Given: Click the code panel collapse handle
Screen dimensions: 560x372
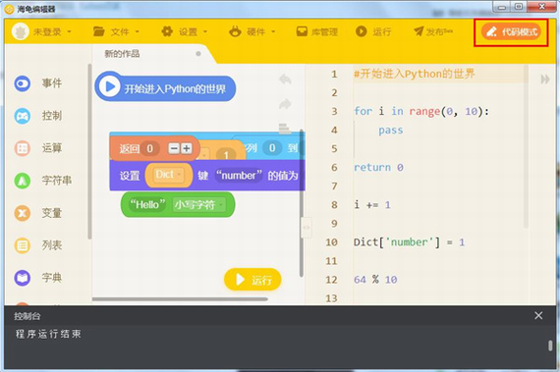Looking at the screenshot, I should 307,227.
